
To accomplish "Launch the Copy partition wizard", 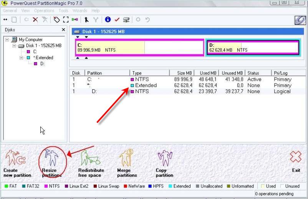I will pos(165,163).
